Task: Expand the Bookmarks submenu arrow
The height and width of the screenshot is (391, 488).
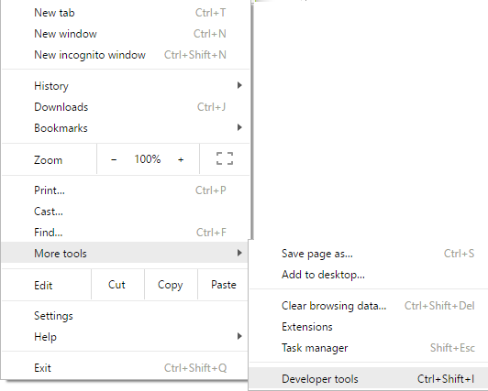Action: pos(239,127)
